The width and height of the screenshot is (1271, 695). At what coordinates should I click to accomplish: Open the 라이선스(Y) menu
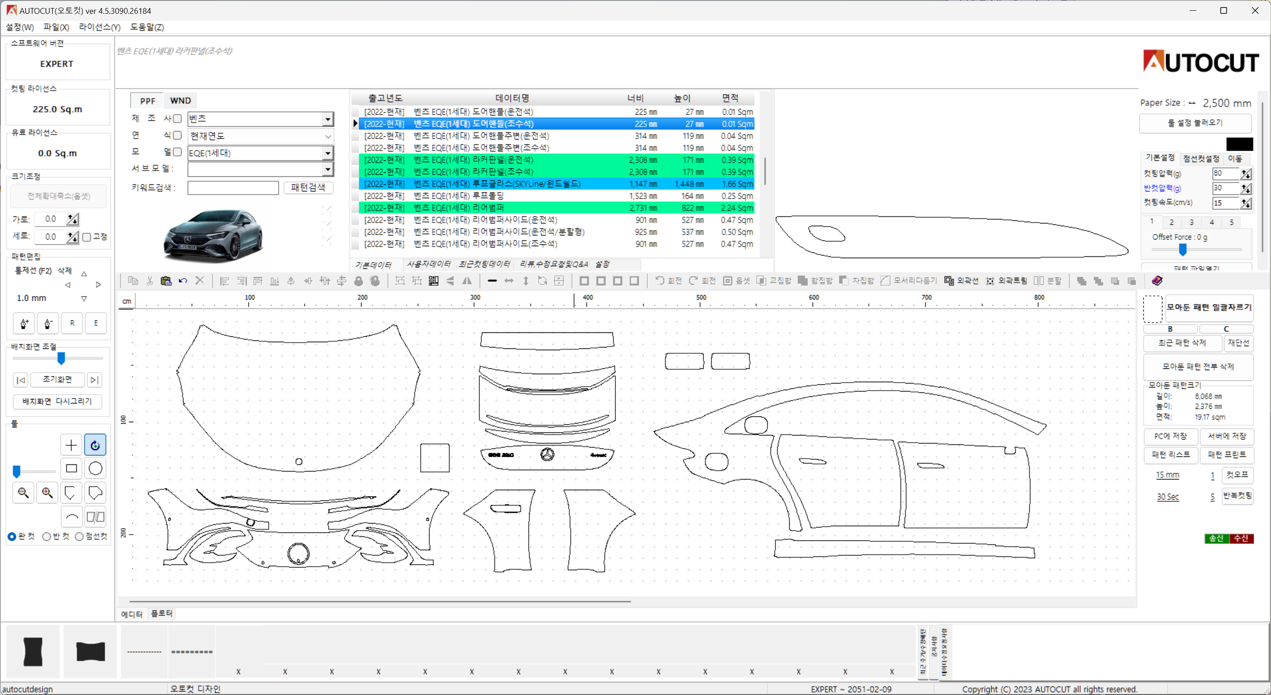(100, 27)
